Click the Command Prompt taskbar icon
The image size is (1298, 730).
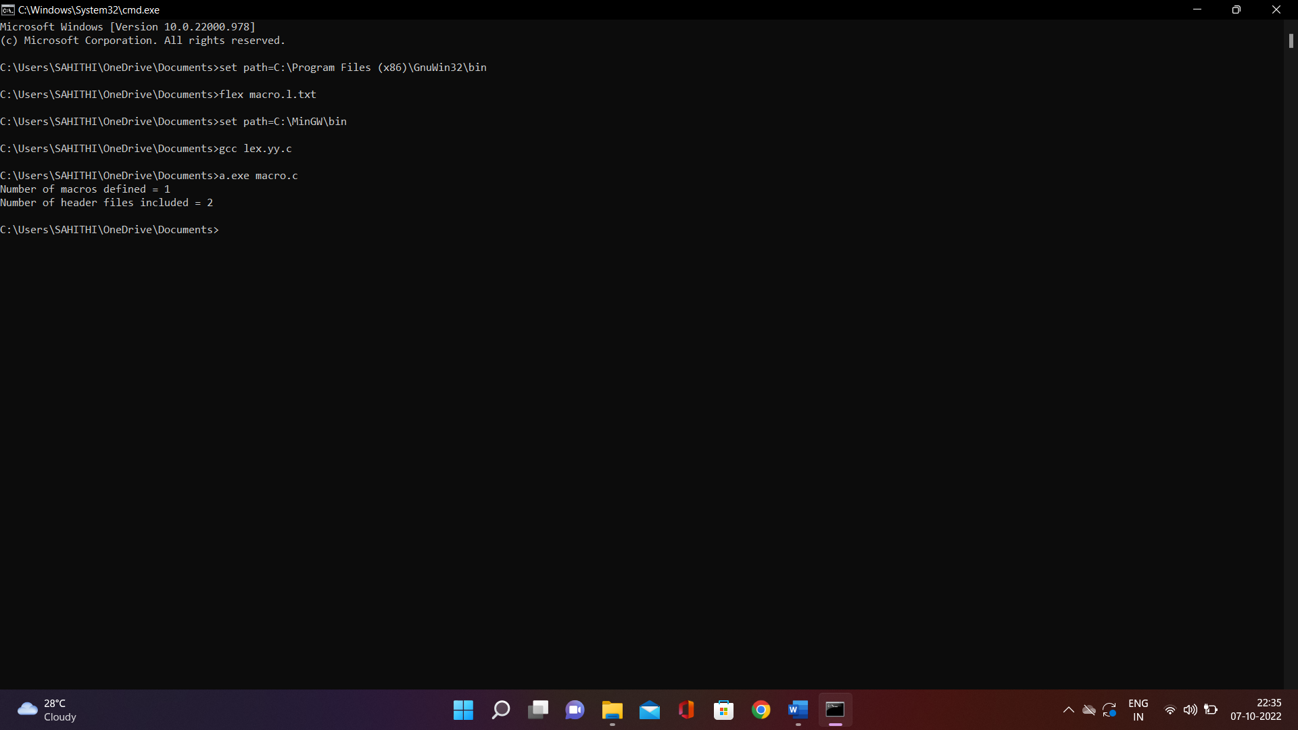(836, 710)
